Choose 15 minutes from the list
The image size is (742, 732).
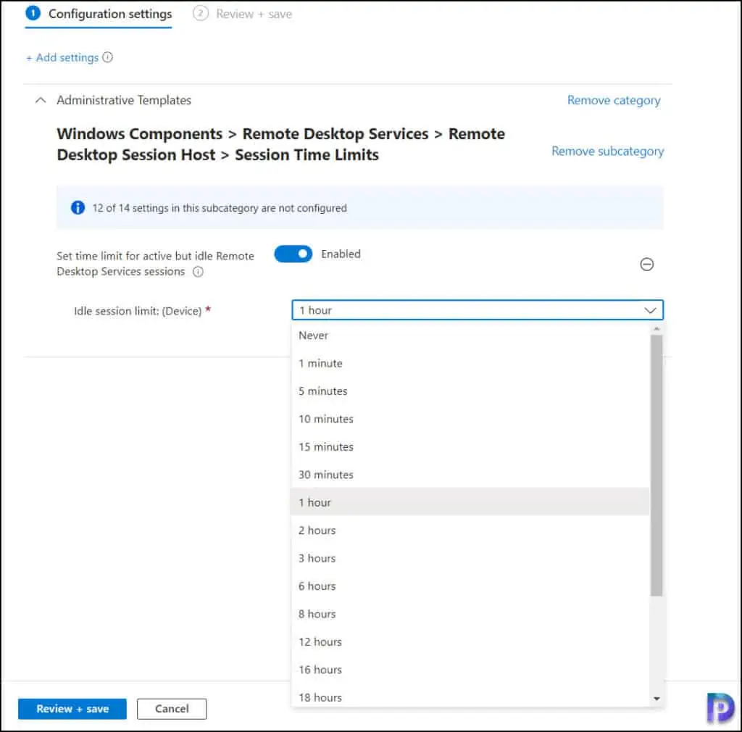point(470,447)
